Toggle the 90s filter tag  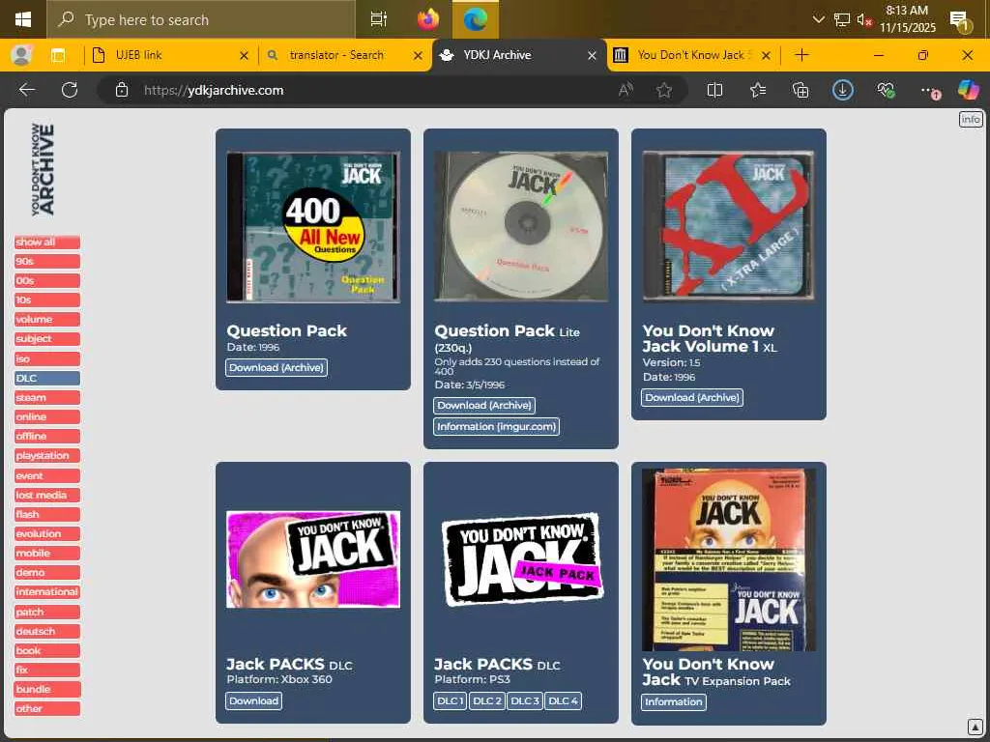tap(47, 261)
